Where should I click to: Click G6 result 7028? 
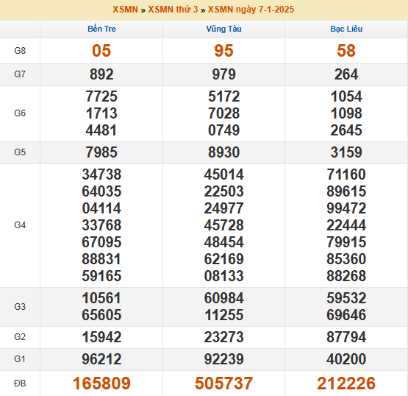pyautogui.click(x=223, y=113)
